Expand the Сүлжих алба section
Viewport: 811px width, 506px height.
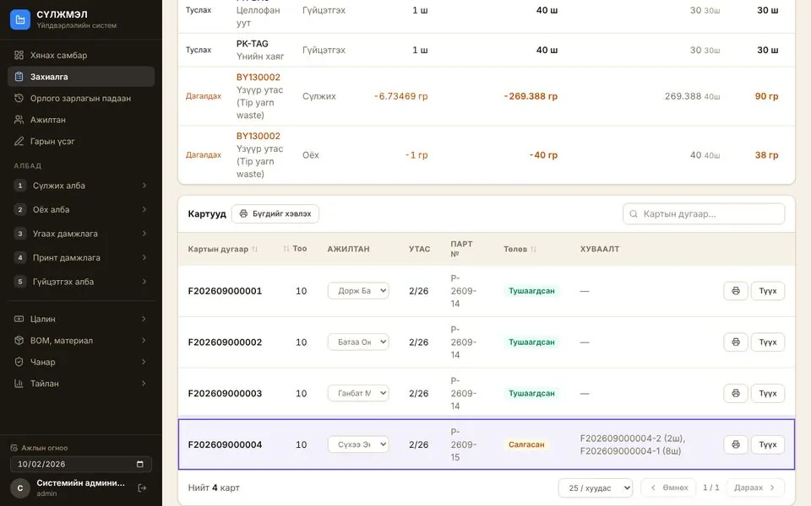click(81, 186)
